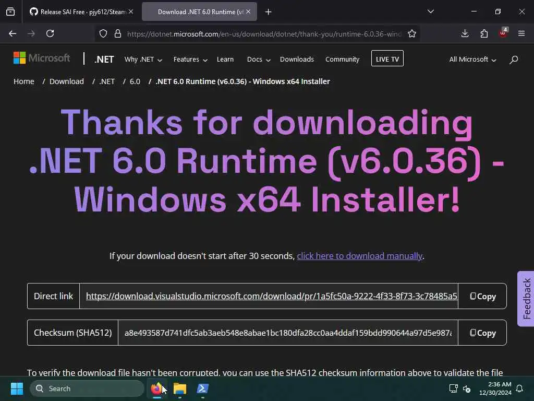Open the notifications bell icon
The image size is (534, 401).
coord(520,388)
